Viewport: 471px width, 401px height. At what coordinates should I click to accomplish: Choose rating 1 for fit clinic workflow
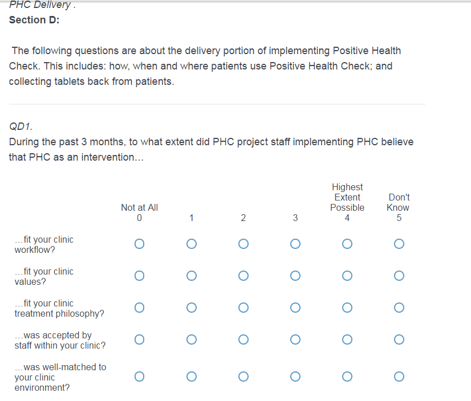(192, 244)
